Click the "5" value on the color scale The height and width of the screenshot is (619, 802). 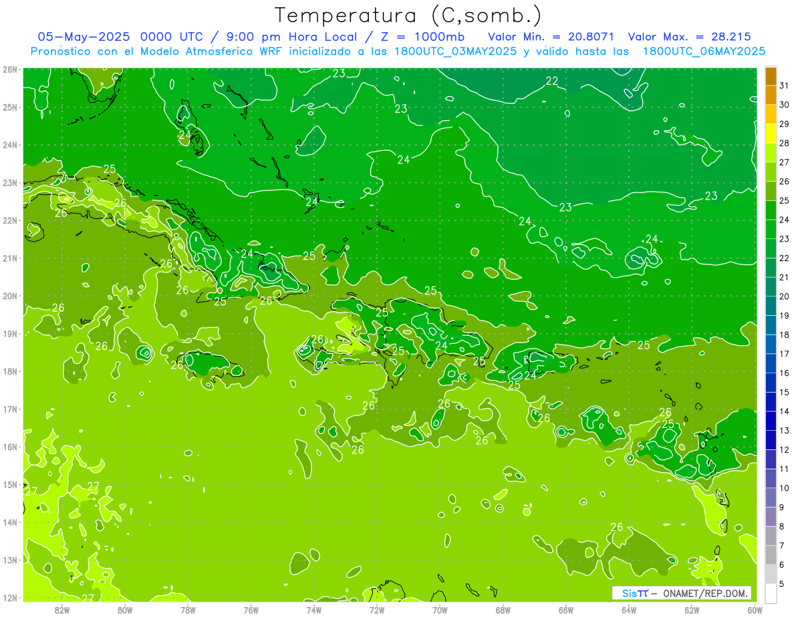click(x=782, y=584)
